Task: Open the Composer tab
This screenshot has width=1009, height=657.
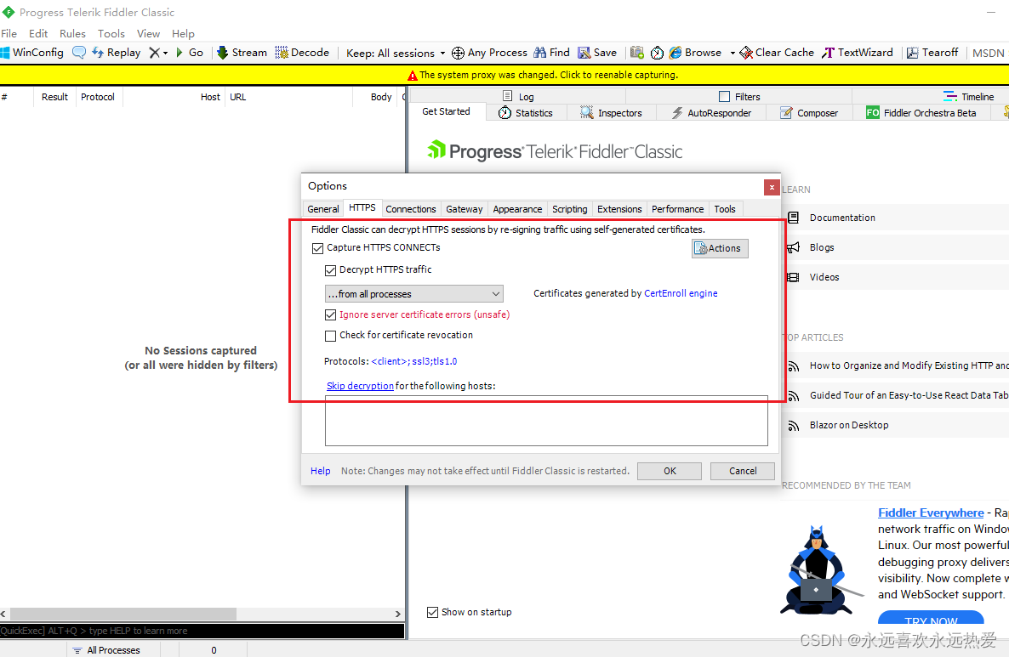Action: click(x=810, y=113)
